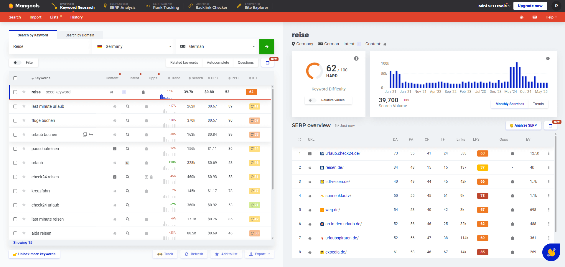Click the Analyze SERP button

tap(523, 125)
